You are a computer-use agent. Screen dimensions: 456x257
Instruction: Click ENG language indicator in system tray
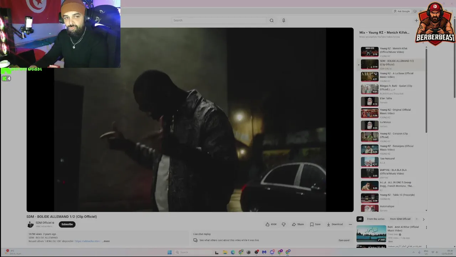[x=426, y=252]
